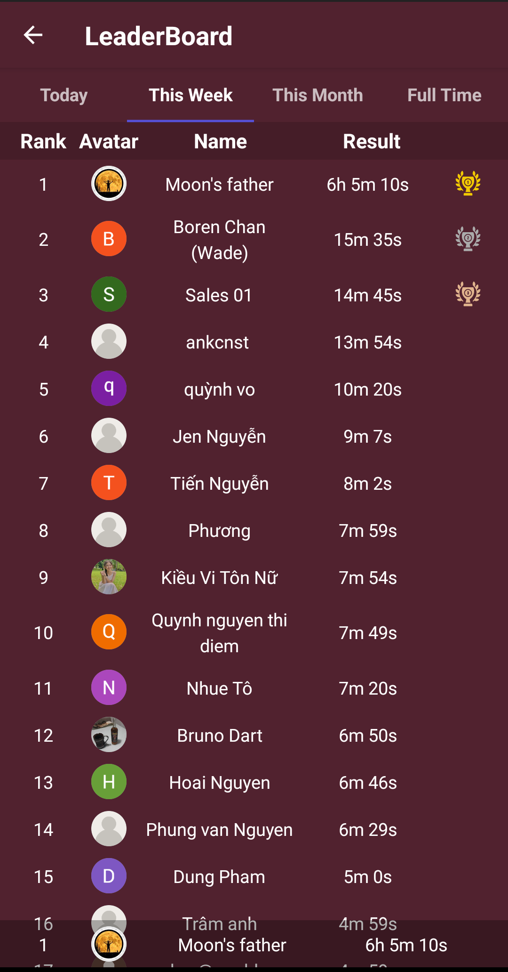This screenshot has width=508, height=972.
Task: Tap the back arrow icon
Action: 33,35
